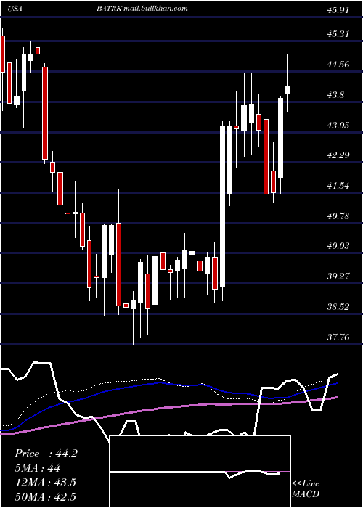Click the 50MA : 42.5 readout
Screen dimensions: 363x508
point(45,496)
